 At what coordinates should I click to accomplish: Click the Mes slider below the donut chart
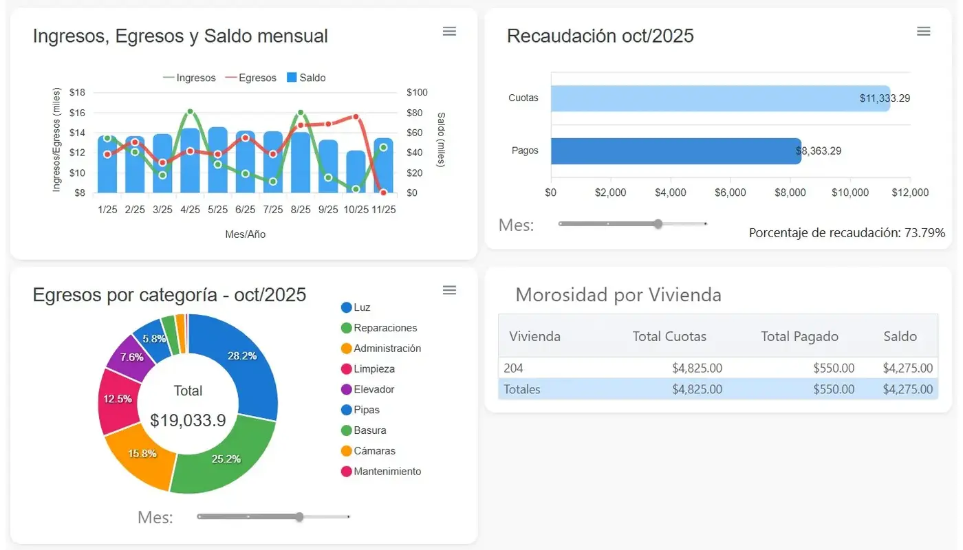point(299,516)
